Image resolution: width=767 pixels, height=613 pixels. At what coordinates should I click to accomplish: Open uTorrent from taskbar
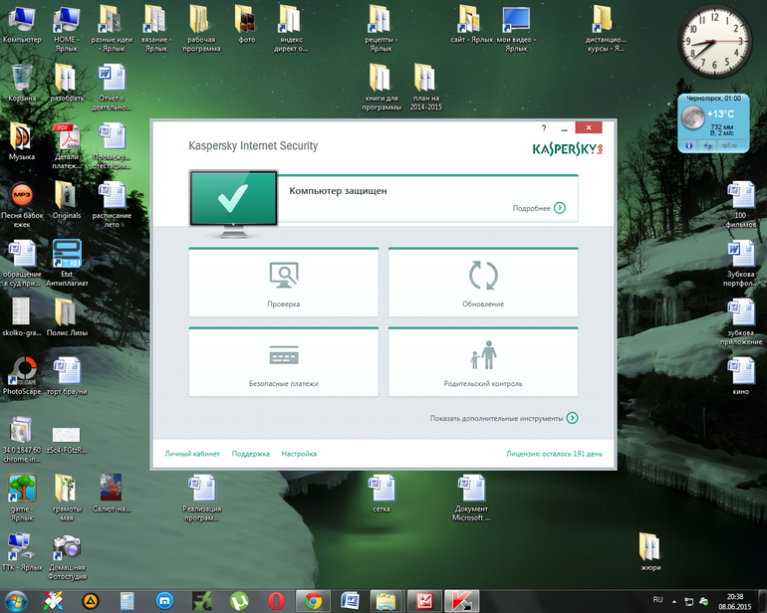(x=239, y=601)
